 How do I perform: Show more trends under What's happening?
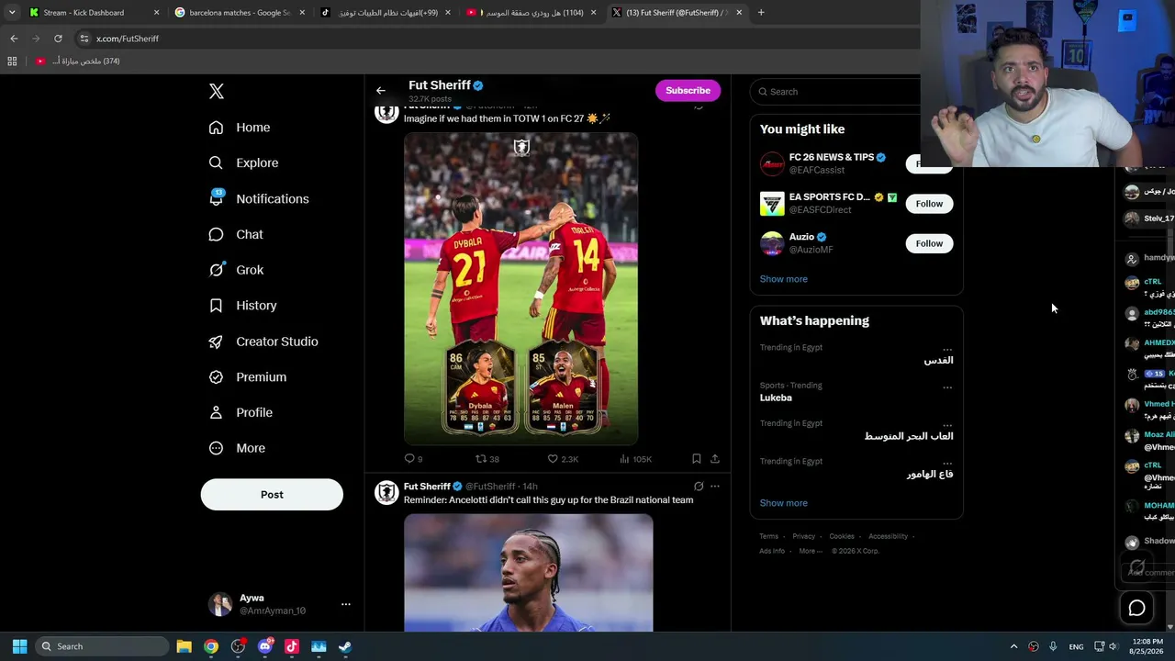784,503
